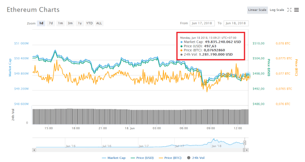Click the navigator left scroll arrow
The image size is (305, 162).
[x=34, y=150]
